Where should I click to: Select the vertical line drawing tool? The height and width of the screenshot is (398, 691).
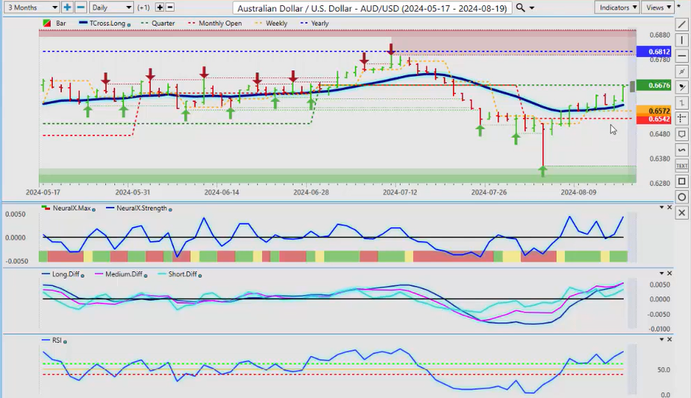(x=681, y=40)
